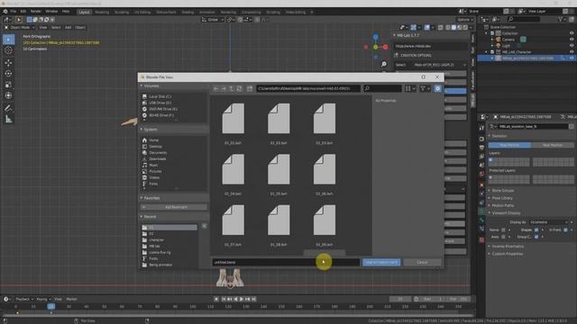The image size is (577, 324).
Task: Open the Marker menu in timeline
Action: 71,300
